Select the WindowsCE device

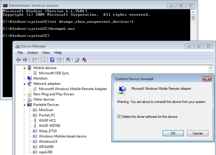tap(48, 142)
